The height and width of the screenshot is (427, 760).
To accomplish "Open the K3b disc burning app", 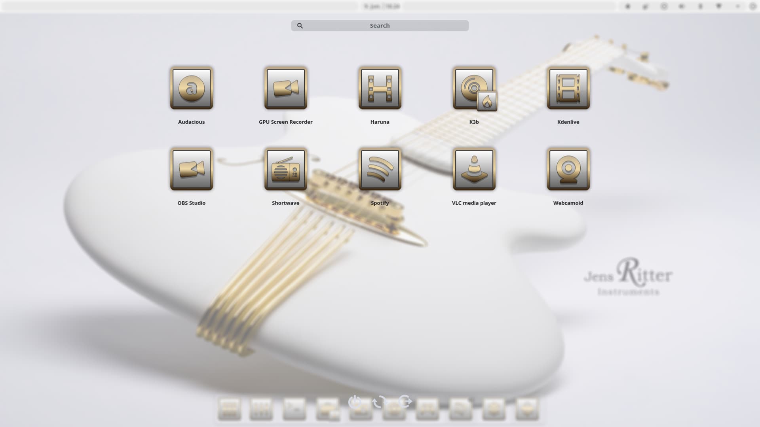I will pos(474,88).
